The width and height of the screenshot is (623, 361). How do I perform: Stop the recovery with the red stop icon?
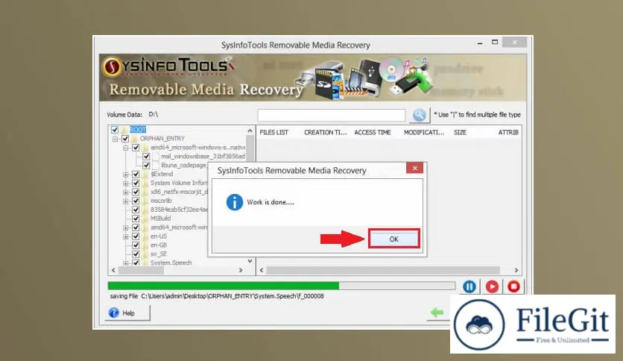pyautogui.click(x=513, y=286)
